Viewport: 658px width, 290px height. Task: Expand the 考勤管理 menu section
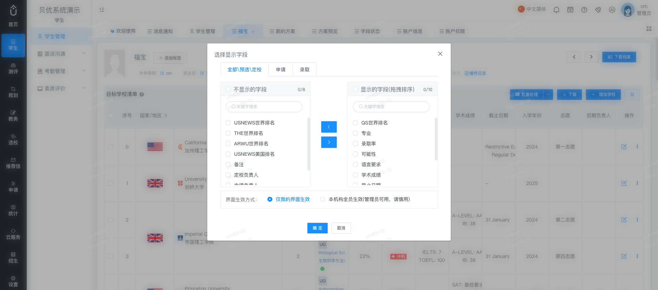click(x=62, y=71)
